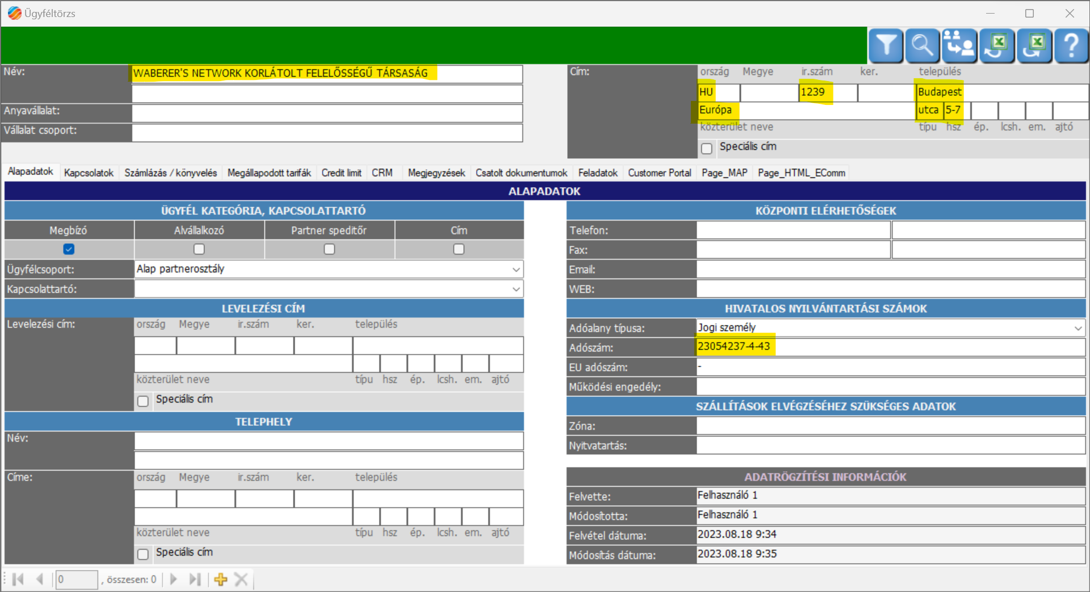Viewport: 1090px width, 592px height.
Task: Open the Kapcsolatok tab
Action: (89, 172)
